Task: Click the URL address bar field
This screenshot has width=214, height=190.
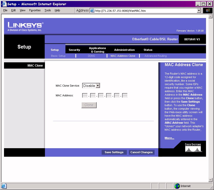Action: (x=145, y=11)
